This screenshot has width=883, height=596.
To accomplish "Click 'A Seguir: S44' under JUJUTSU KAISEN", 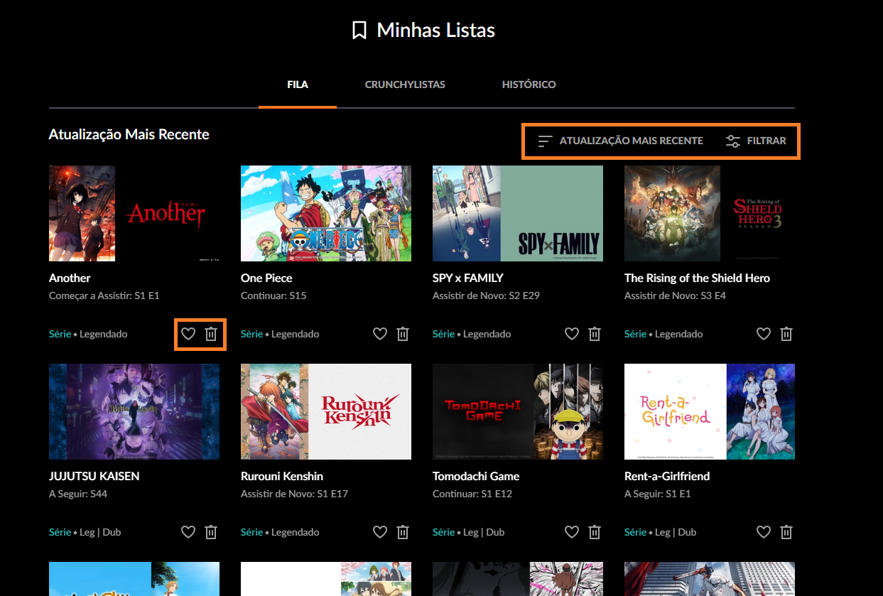I will coord(78,494).
